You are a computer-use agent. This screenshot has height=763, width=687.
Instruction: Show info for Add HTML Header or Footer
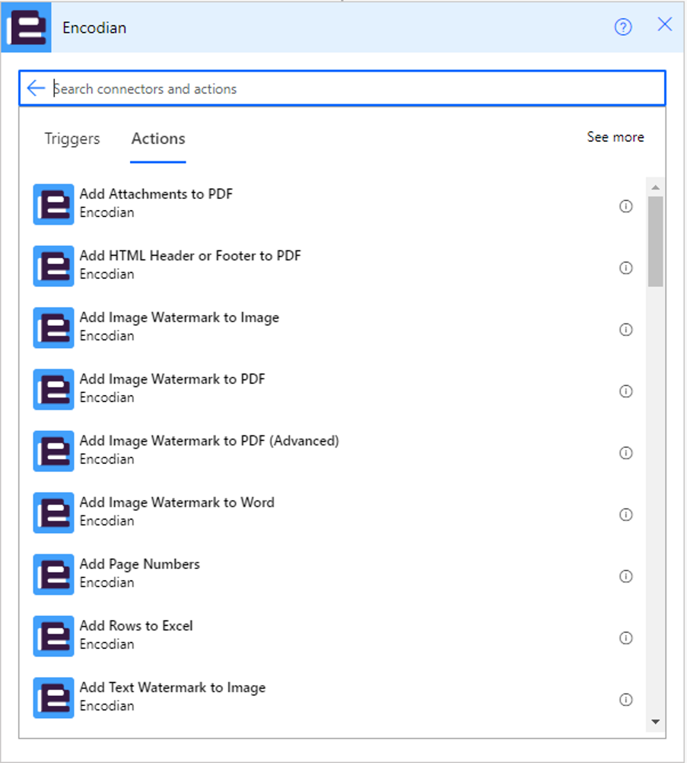coord(626,268)
